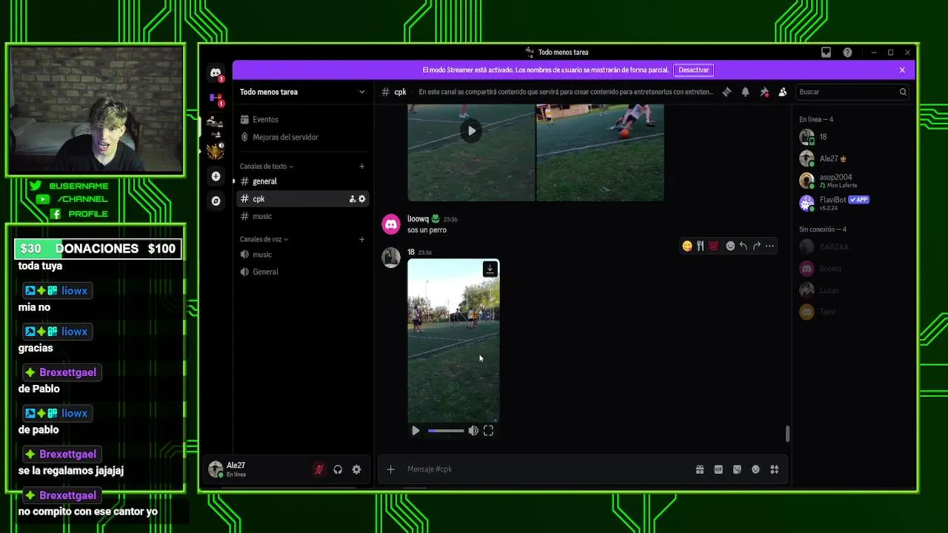Open more options ellipsis on message
This screenshot has width=948, height=533.
click(x=770, y=246)
